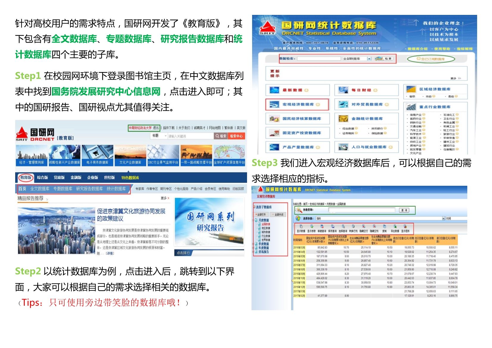The height and width of the screenshot is (348, 492).
Task: Open the 全文数据库 menu item
Action: [40, 189]
